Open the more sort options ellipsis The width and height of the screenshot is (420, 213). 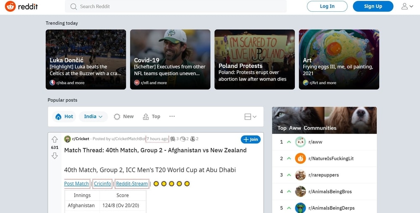[172, 116]
